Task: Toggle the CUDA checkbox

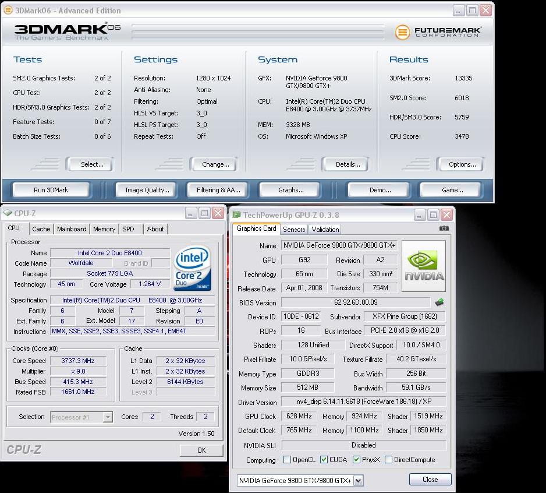Action: (324, 460)
